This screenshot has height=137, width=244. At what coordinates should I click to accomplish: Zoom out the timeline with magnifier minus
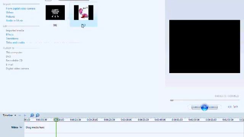(x=37, y=115)
